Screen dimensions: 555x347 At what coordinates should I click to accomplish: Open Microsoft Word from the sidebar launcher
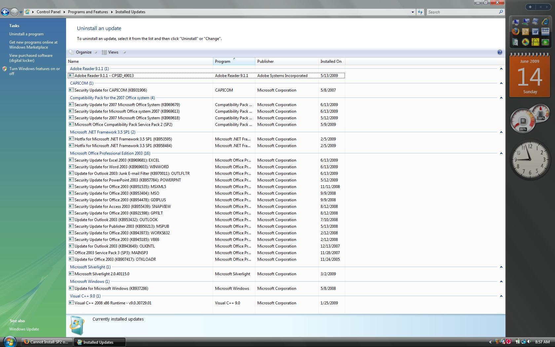point(535,32)
